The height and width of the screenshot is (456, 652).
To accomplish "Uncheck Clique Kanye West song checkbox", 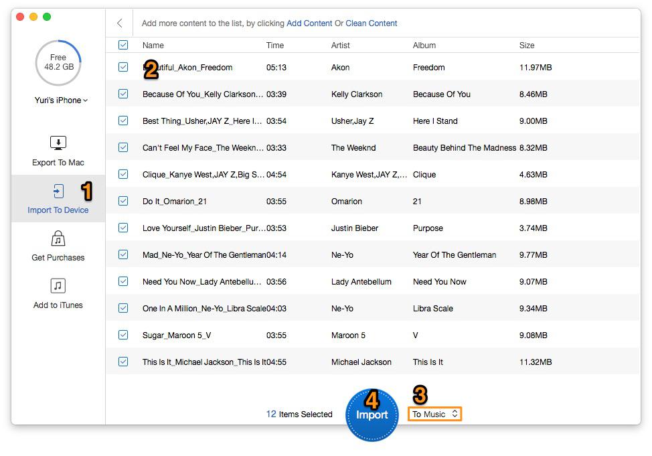I will coord(123,174).
